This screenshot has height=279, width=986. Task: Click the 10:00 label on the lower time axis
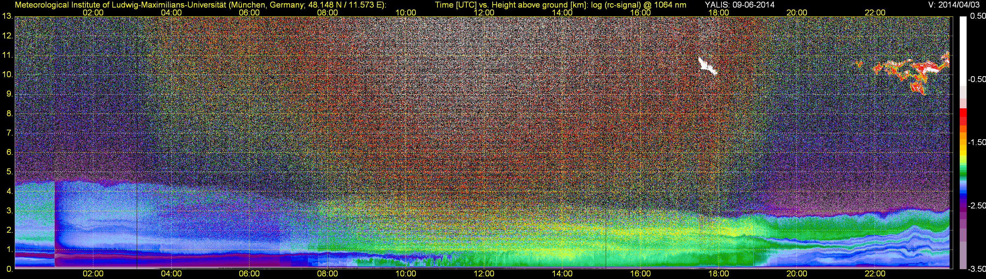(406, 274)
